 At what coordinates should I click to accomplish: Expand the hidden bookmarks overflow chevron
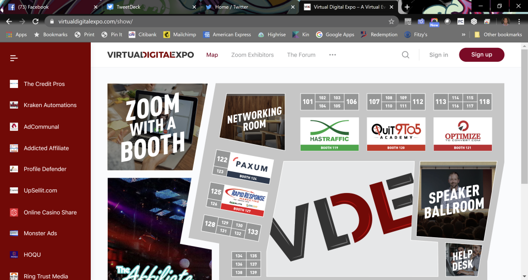pos(464,34)
